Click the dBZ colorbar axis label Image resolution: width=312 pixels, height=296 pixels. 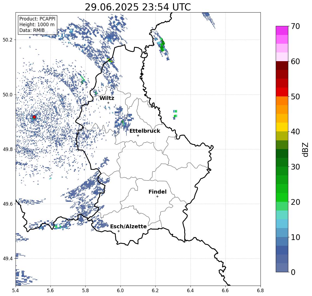[305, 149]
